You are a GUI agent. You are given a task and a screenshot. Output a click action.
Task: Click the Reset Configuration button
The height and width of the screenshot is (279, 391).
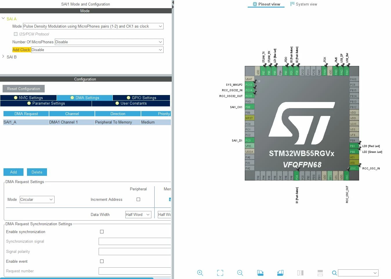pyautogui.click(x=23, y=89)
